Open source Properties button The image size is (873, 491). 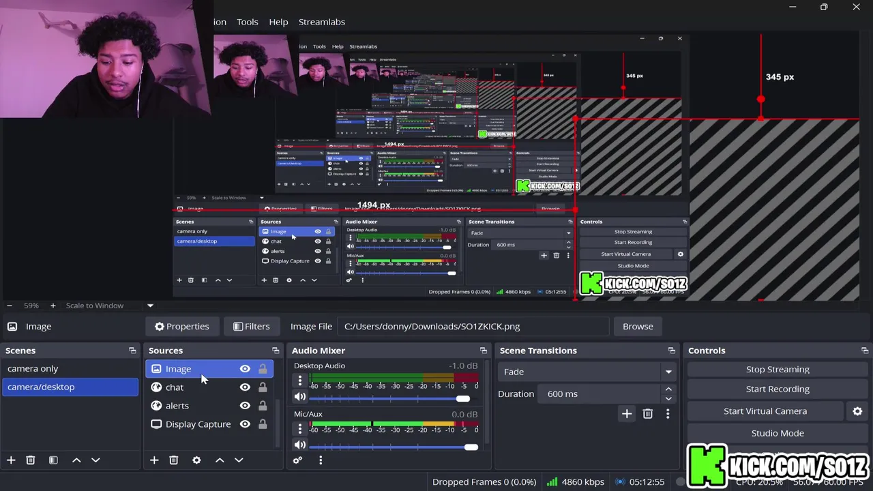pos(181,327)
